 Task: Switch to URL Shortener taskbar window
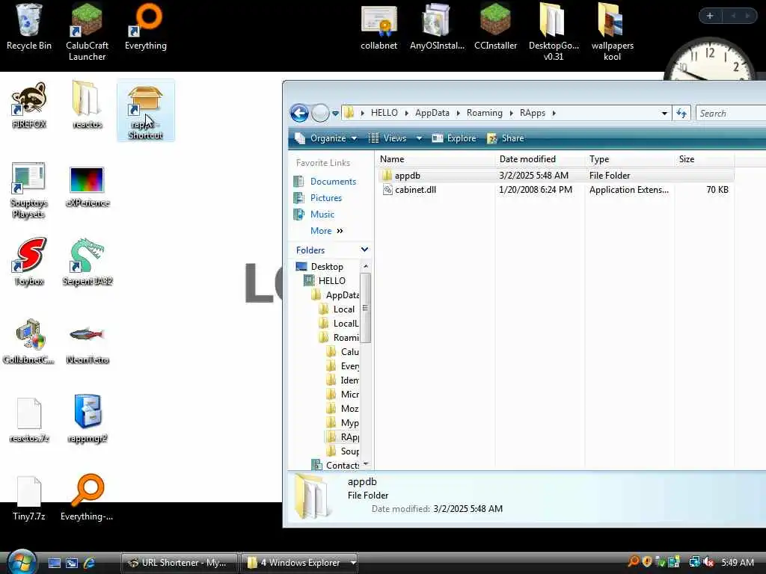pos(179,563)
